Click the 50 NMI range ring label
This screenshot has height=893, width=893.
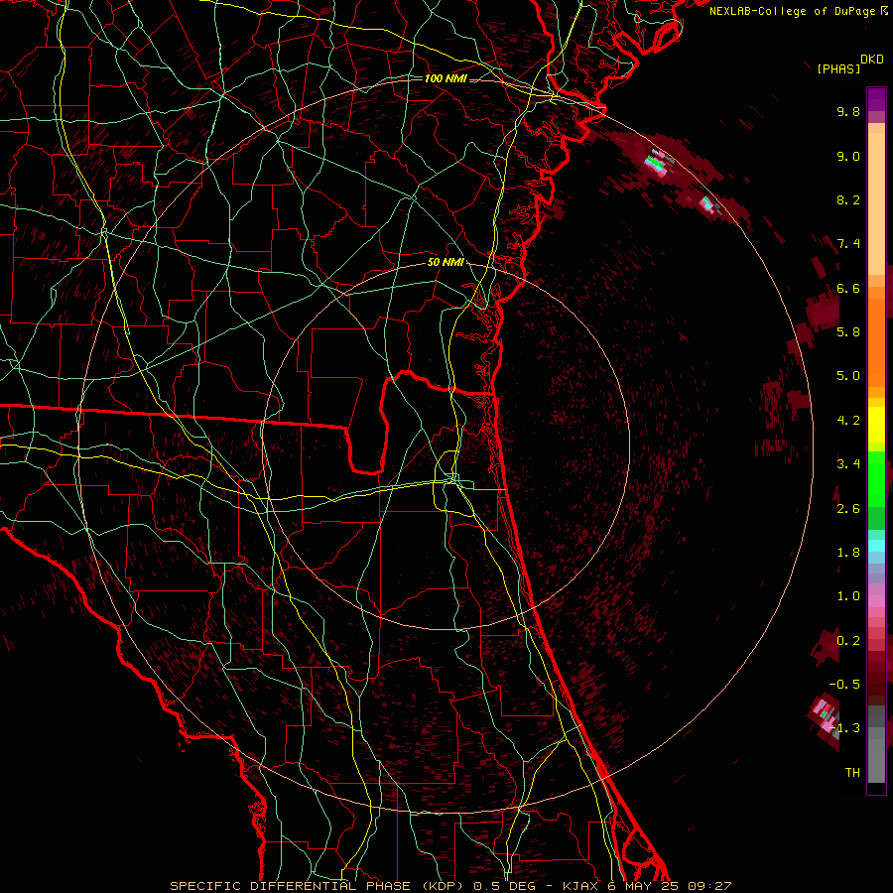click(x=446, y=263)
